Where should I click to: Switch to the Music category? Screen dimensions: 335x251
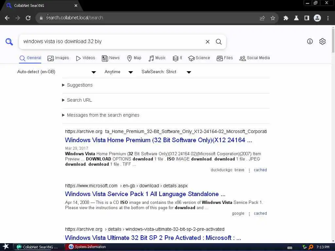[157, 58]
